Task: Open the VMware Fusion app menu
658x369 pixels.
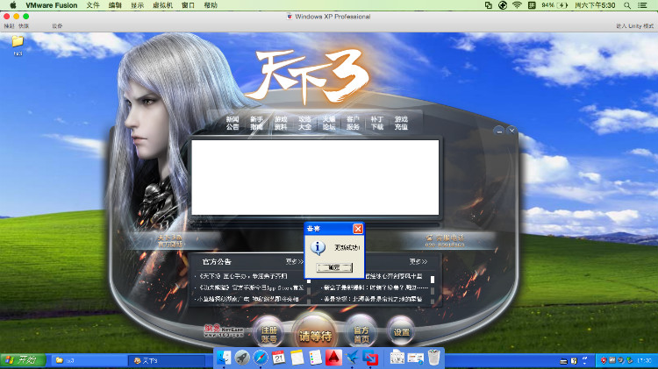Action: 51,5
